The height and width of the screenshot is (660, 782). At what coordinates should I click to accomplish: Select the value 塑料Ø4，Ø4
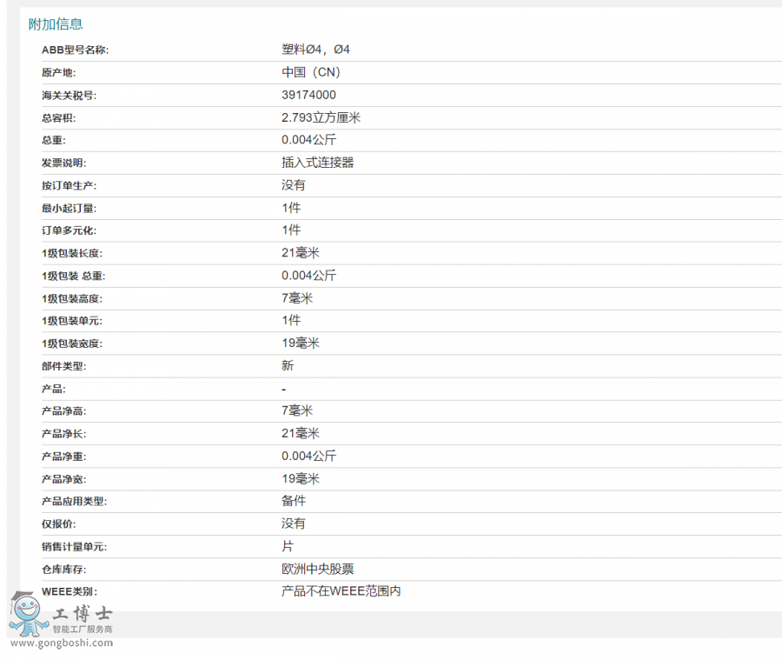(x=315, y=50)
